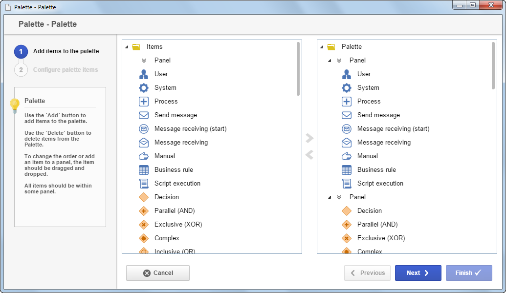
Task: Collapse the Palette root folder
Action: click(x=322, y=47)
